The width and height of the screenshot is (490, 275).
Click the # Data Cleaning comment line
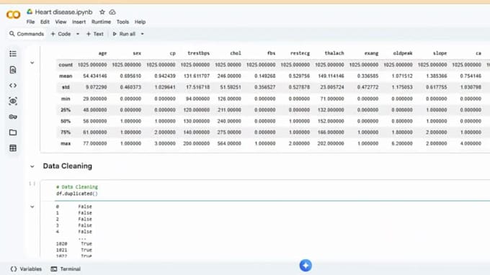[x=77, y=186]
